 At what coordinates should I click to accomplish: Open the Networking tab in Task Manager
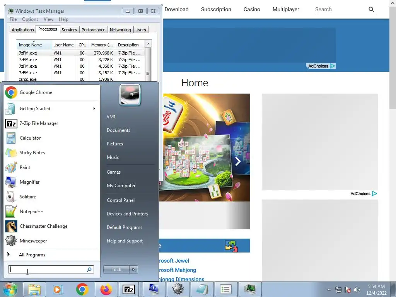120,30
